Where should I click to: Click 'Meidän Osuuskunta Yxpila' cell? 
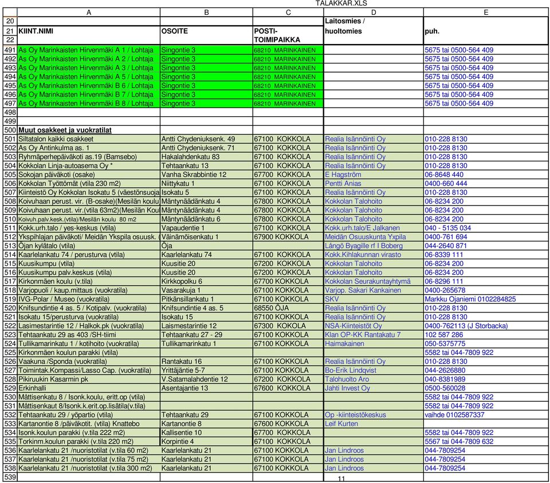click(373, 237)
